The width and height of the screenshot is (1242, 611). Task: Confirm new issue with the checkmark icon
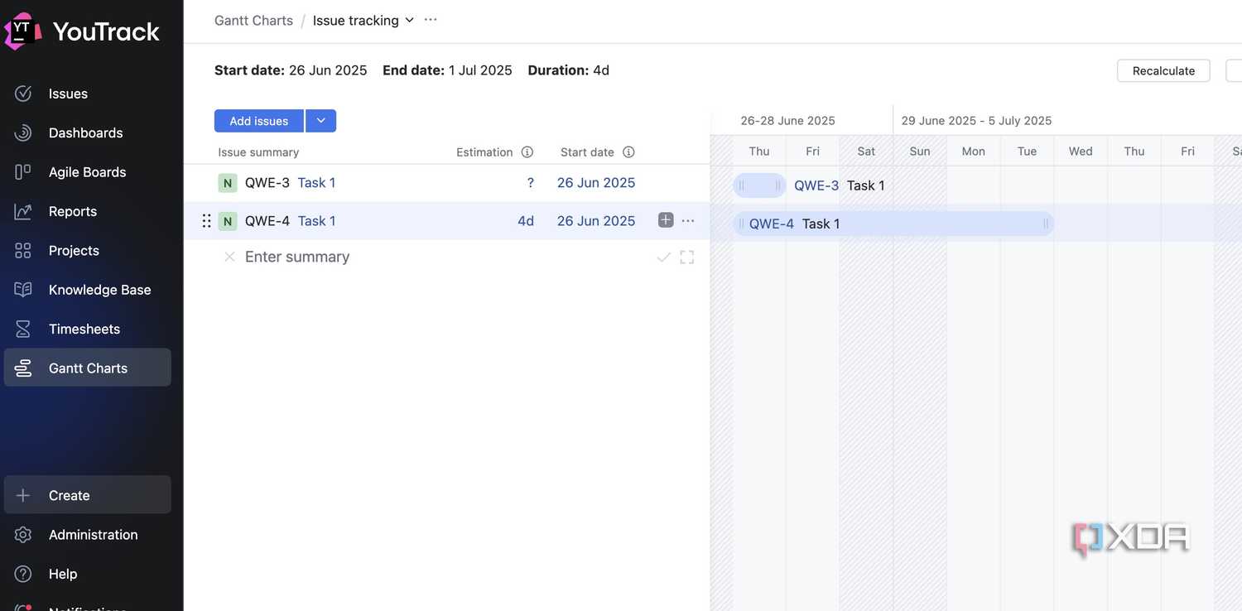click(x=663, y=257)
